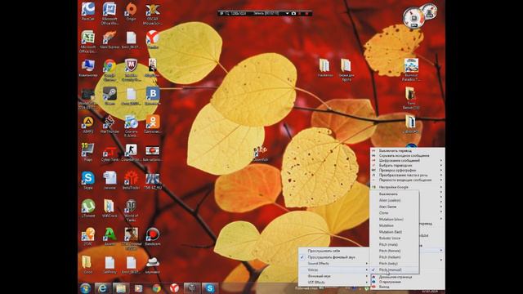Expand "Преобразование текста в речь" submenu

pos(408,175)
